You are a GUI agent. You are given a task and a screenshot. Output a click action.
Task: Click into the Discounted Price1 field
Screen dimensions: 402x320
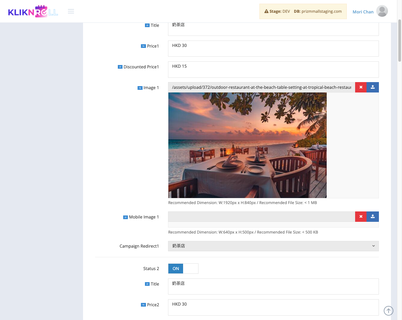(x=273, y=69)
